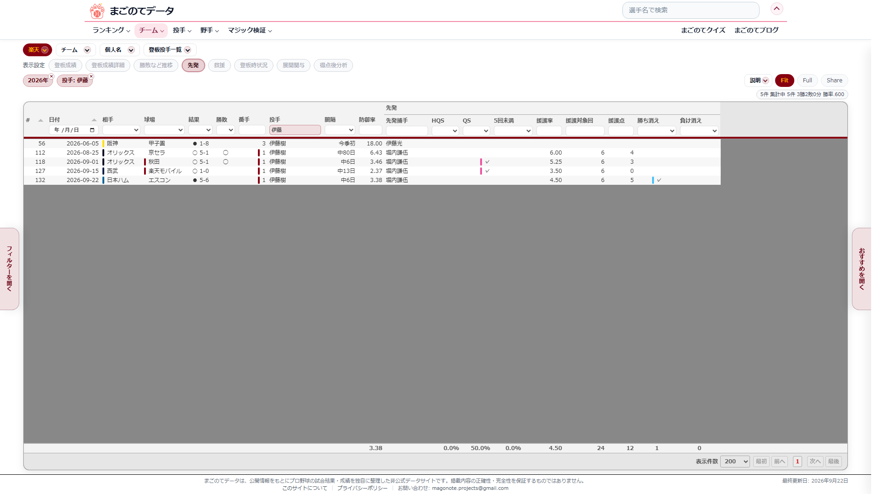
Task: Open the チーム selector dropdown
Action: tap(75, 50)
